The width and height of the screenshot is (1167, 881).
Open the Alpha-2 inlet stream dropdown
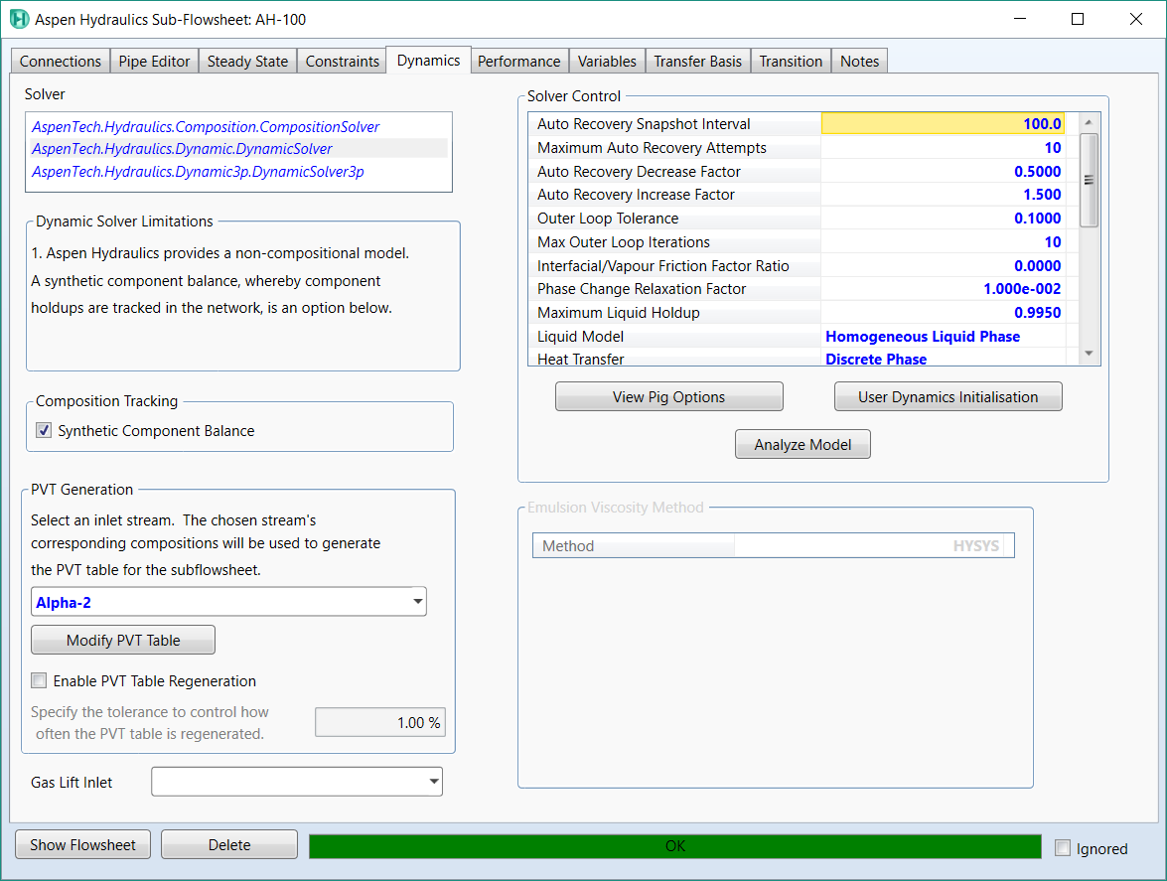pyautogui.click(x=418, y=601)
